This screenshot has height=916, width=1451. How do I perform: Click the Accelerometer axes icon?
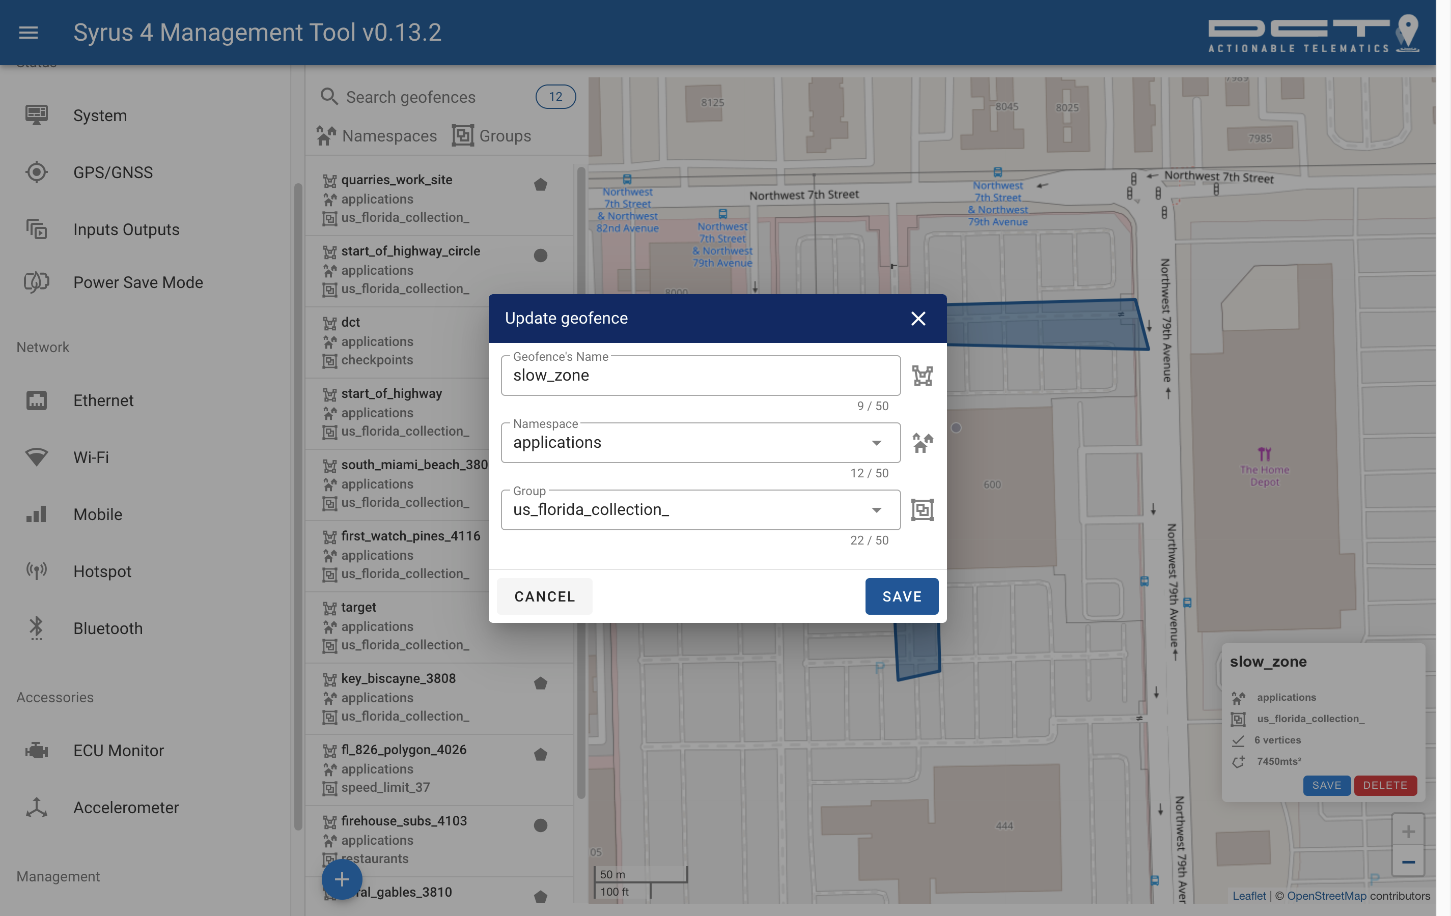coord(37,808)
